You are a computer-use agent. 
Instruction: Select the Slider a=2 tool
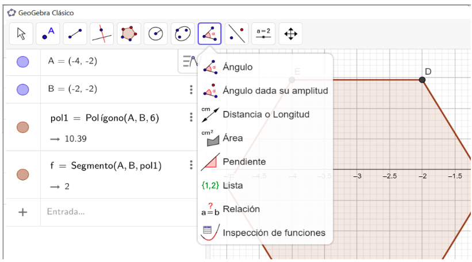click(x=263, y=34)
